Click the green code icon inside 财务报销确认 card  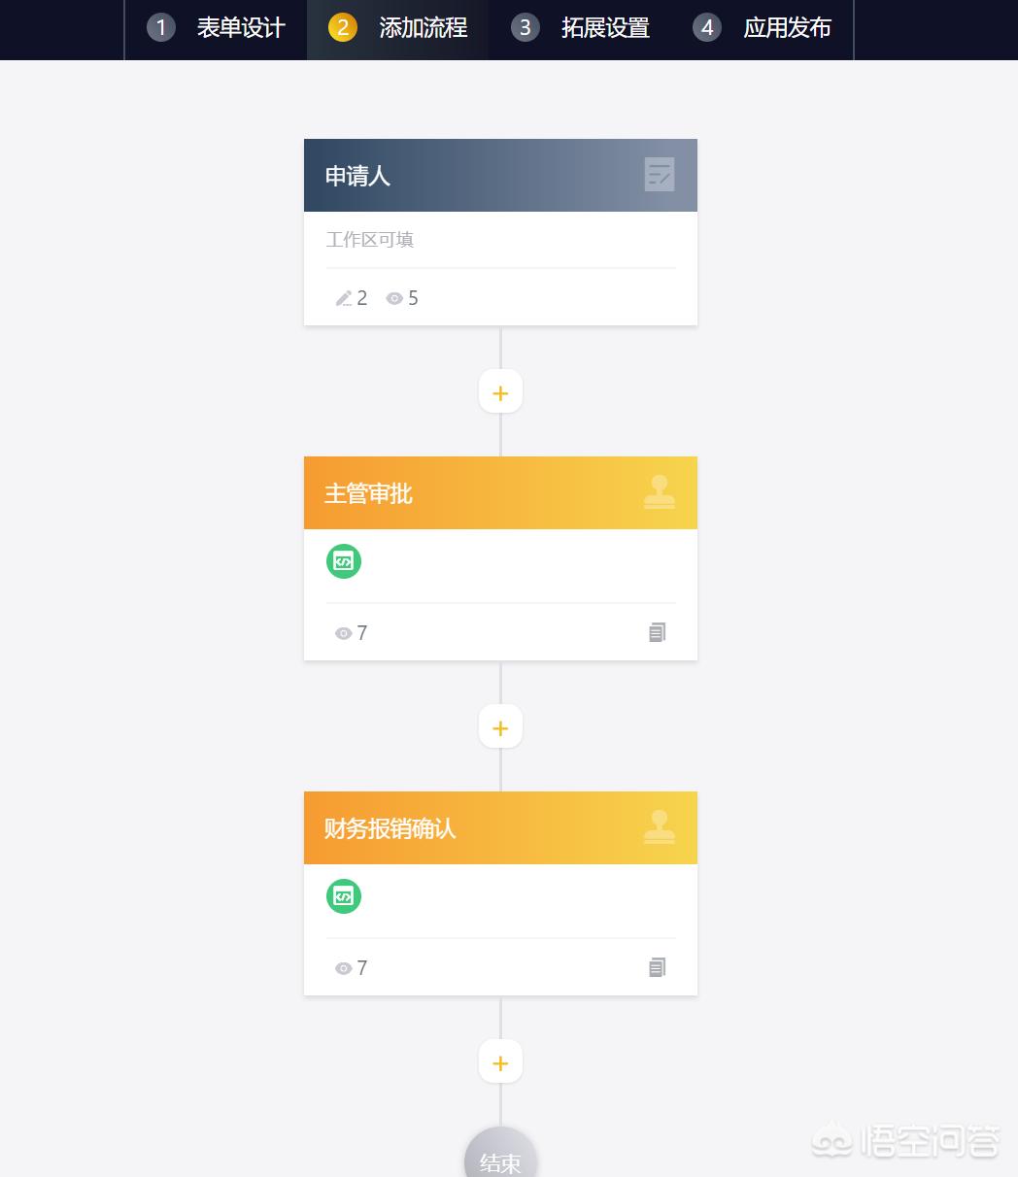(x=343, y=896)
